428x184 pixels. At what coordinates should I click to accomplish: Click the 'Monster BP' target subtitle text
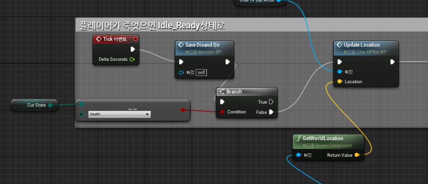[210, 52]
